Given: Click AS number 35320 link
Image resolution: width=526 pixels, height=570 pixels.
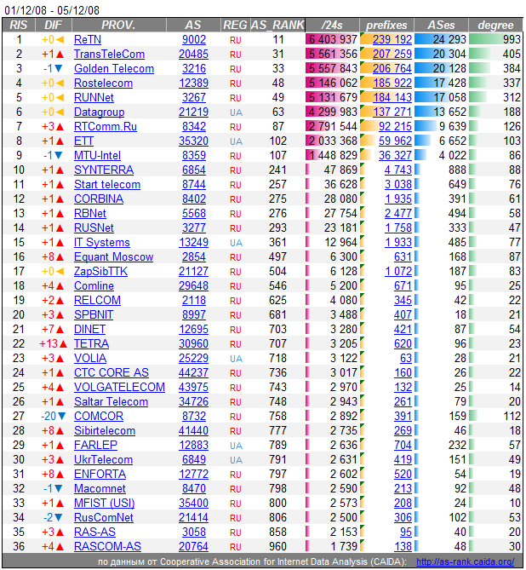Looking at the screenshot, I should click(193, 141).
